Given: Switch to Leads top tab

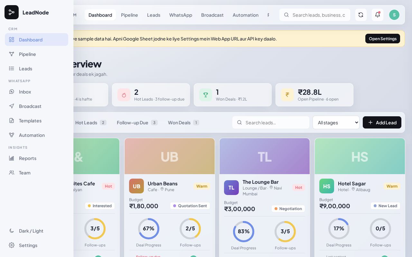Looking at the screenshot, I should [154, 15].
